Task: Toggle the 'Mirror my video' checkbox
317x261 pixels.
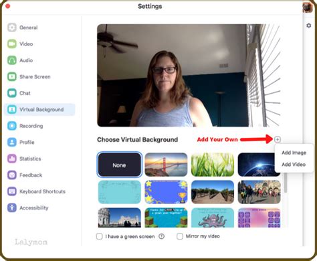Action: [180, 236]
